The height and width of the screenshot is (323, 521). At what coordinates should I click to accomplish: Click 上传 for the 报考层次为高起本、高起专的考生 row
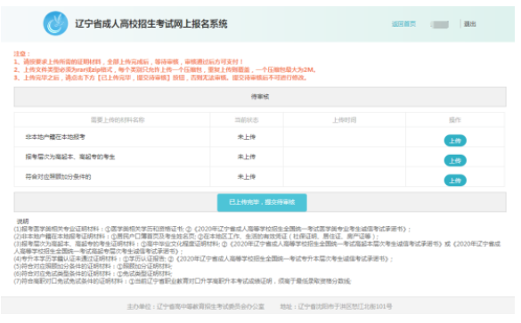pos(455,161)
